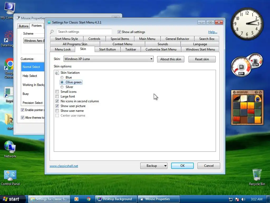
Task: Open Sounds tab
Action: pos(163,44)
